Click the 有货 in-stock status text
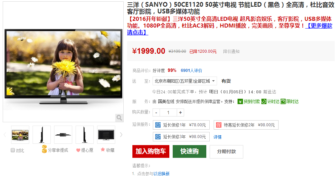Viewport: 336px width, 179px height. click(226, 81)
